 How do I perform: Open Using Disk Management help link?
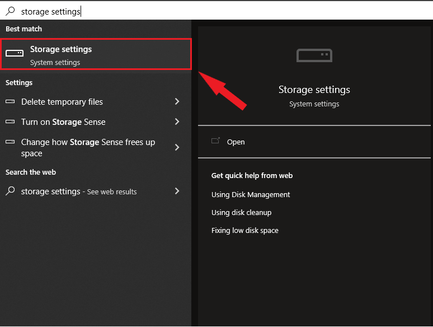tap(251, 195)
